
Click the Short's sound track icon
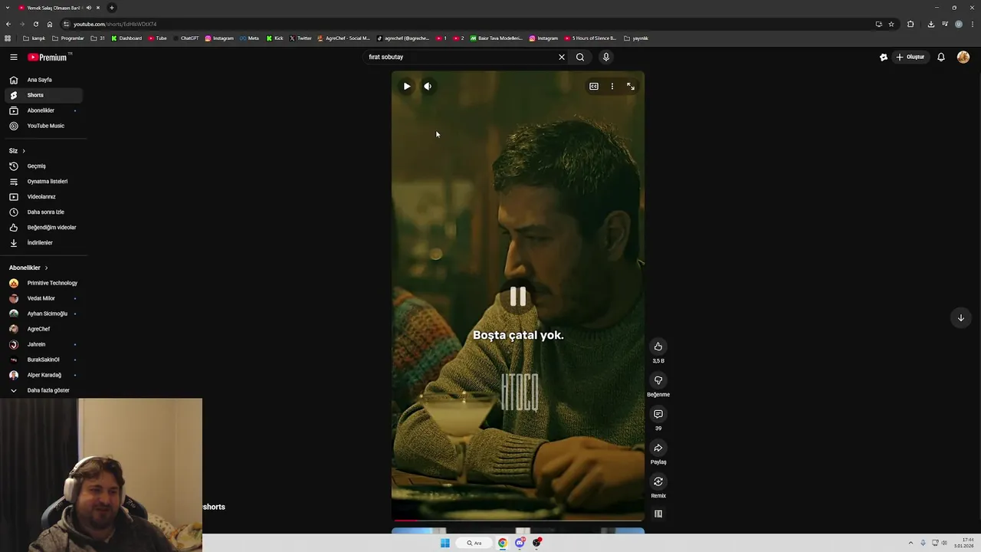click(x=658, y=514)
